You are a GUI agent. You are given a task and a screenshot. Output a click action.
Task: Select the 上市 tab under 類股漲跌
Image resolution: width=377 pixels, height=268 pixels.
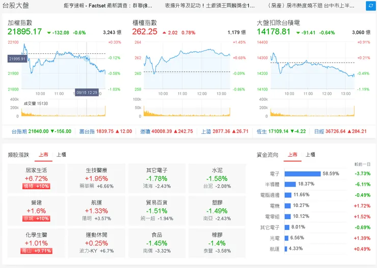(x=43, y=155)
